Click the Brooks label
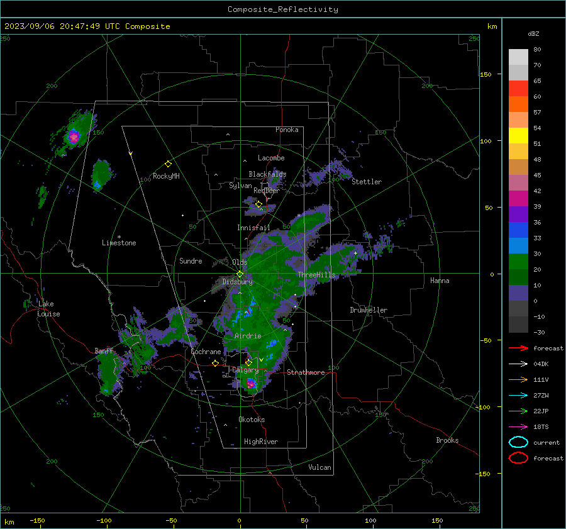Image resolution: width=566 pixels, height=529 pixels. click(x=447, y=440)
